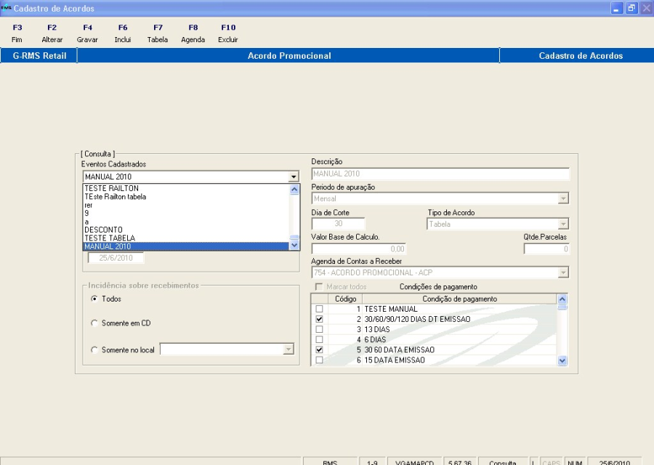This screenshot has width=654, height=465.
Task: Check the TESTE MANUAL payment condition
Action: point(319,309)
